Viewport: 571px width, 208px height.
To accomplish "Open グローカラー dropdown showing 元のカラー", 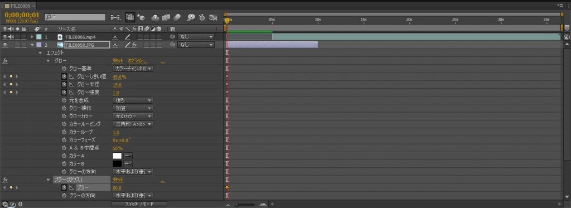I will [x=133, y=116].
